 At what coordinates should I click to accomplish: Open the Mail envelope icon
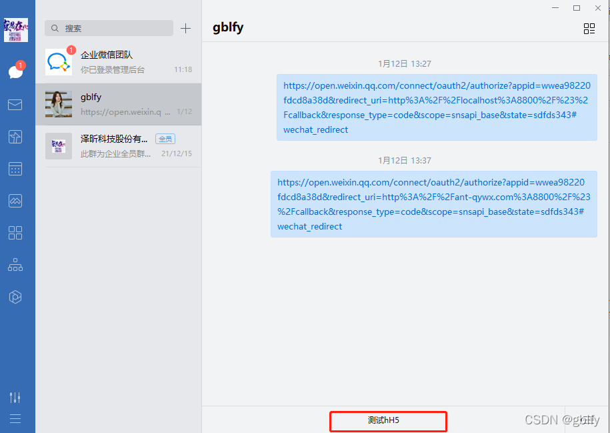15,104
